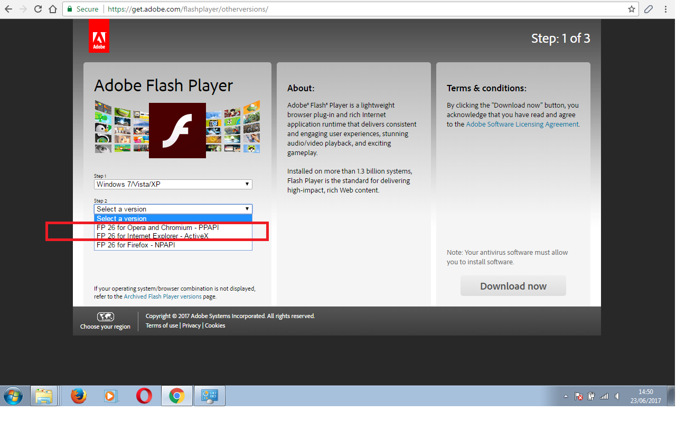Select FP 26 for Opera and Chromium - PPAPI

click(x=173, y=227)
